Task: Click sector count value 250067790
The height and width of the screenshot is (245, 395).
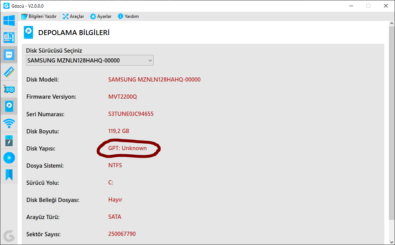Action: coord(122,234)
